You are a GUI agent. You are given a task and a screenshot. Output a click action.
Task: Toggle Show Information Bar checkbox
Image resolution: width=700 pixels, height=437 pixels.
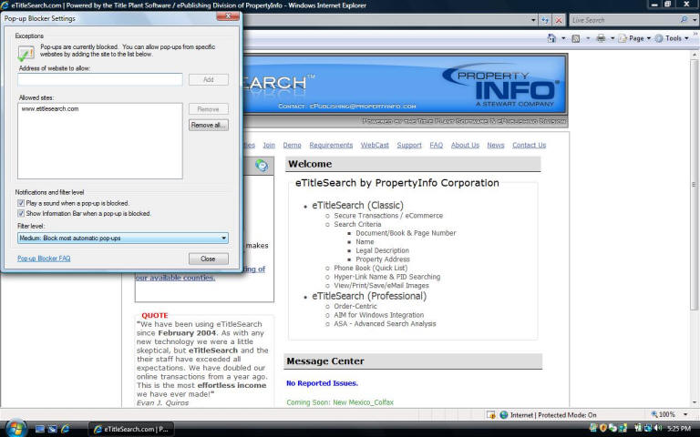click(21, 214)
